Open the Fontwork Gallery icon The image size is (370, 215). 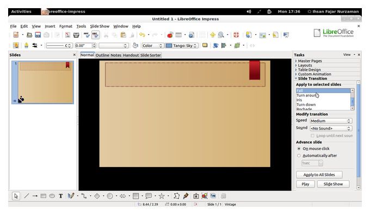(x=196, y=196)
